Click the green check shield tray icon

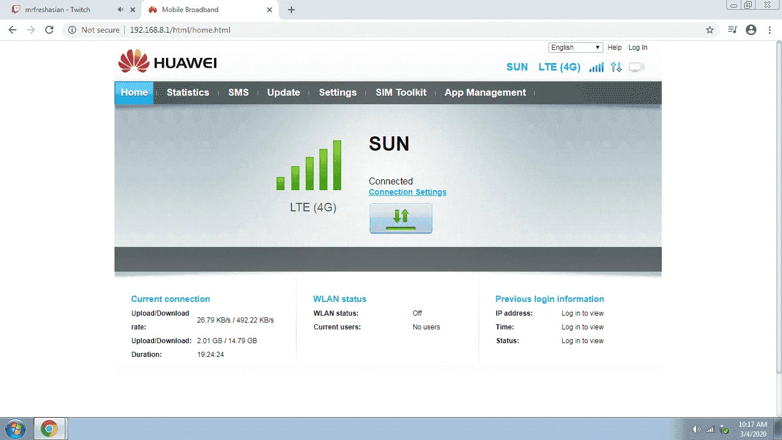724,429
